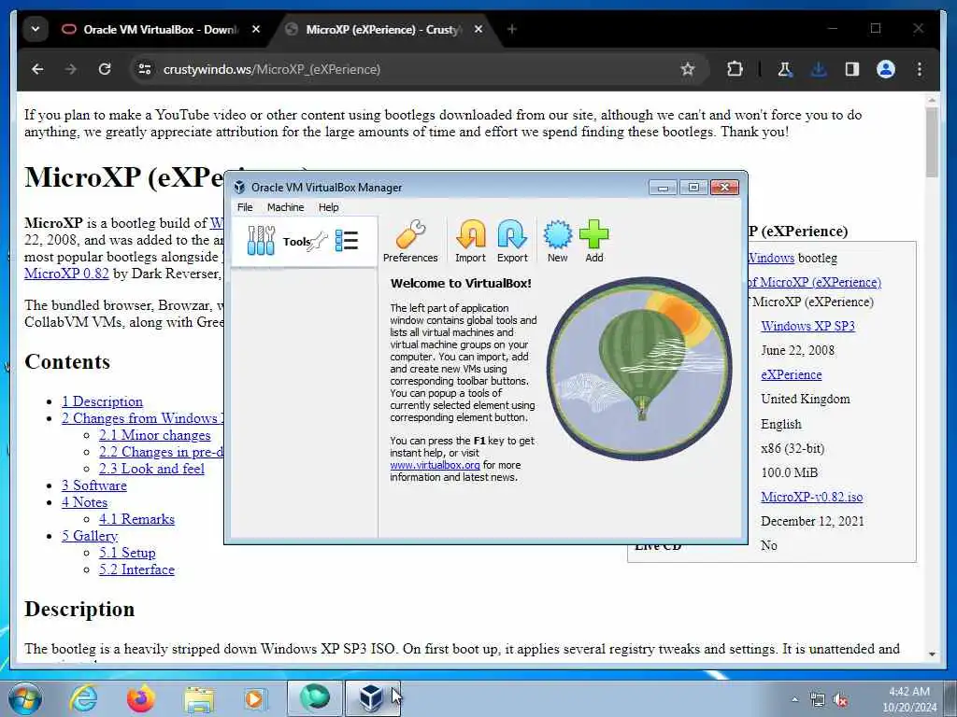Click the network tray icon

pyautogui.click(x=817, y=699)
